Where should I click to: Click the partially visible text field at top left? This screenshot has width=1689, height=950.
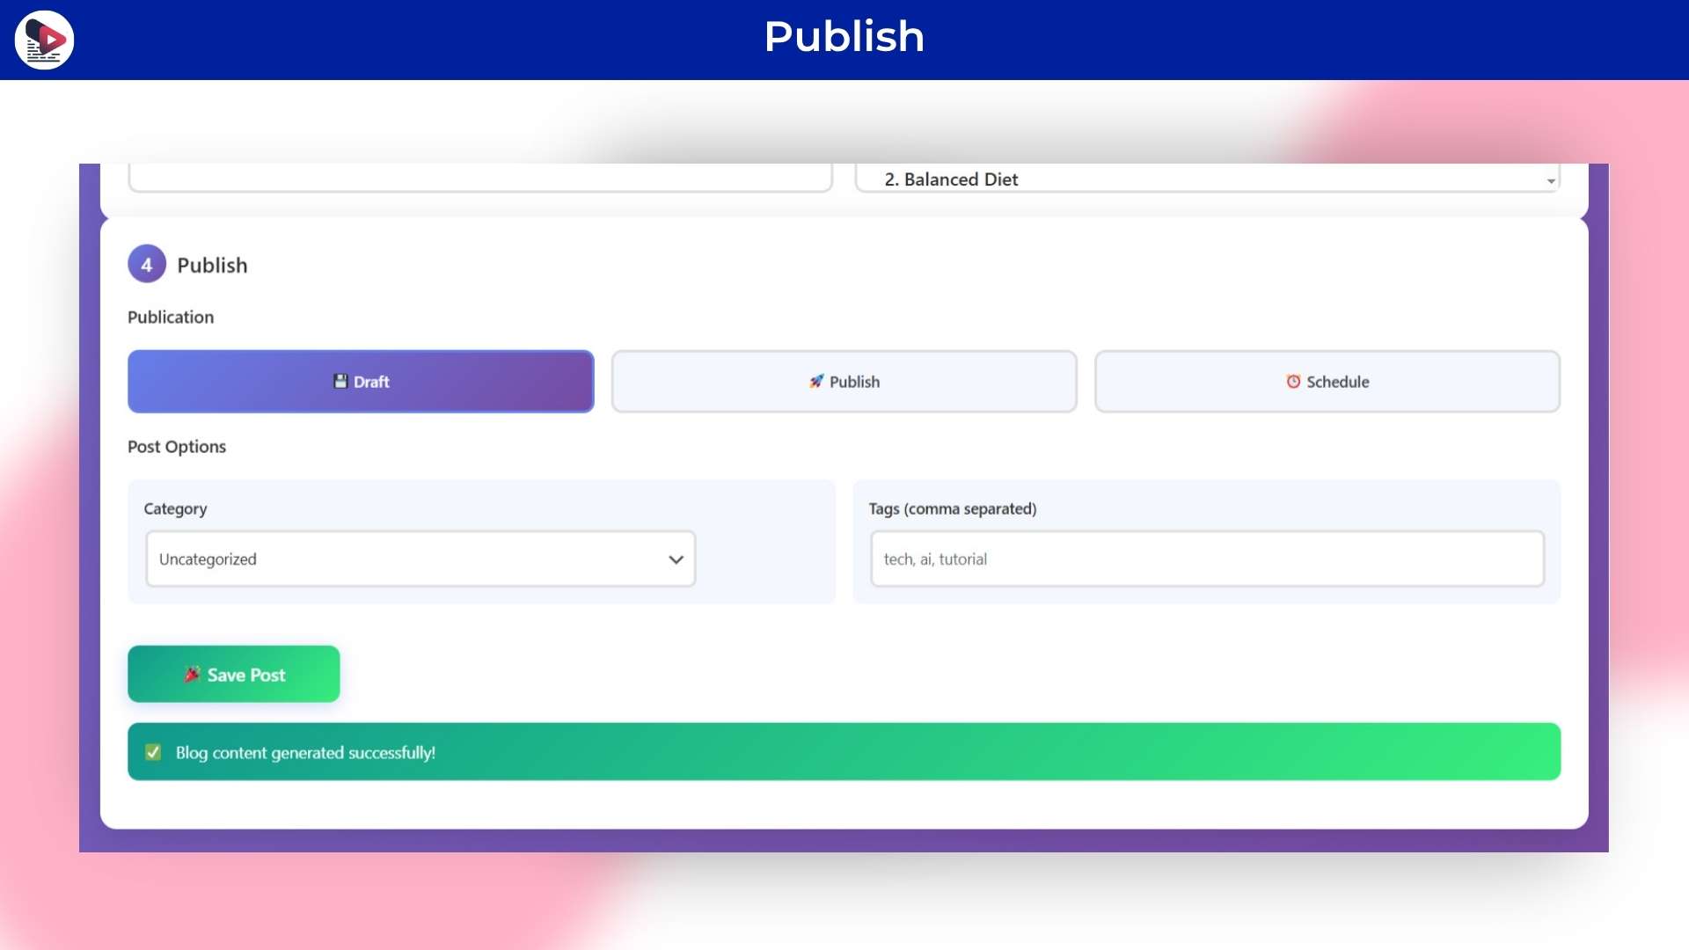[479, 177]
